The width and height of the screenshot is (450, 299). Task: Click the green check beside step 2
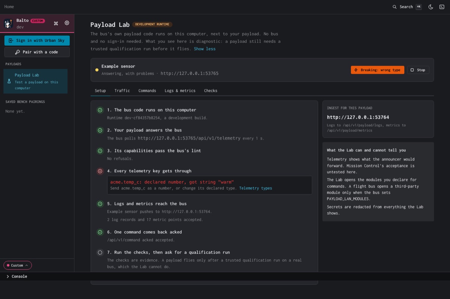click(x=100, y=130)
